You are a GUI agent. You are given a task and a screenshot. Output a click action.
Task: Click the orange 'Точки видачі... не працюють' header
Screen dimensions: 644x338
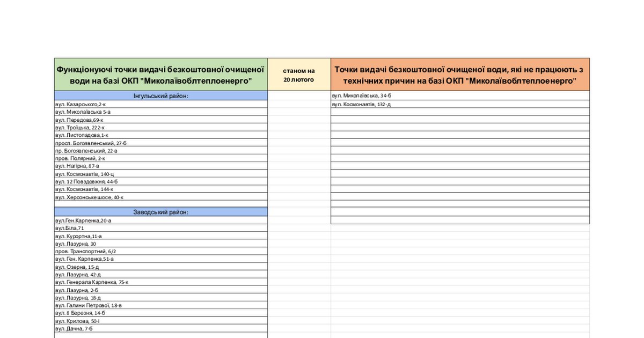[x=459, y=75]
